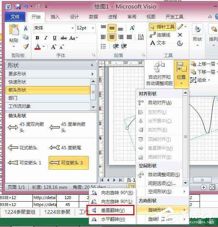Click the Save icon in quick access toolbar

click(18, 7)
